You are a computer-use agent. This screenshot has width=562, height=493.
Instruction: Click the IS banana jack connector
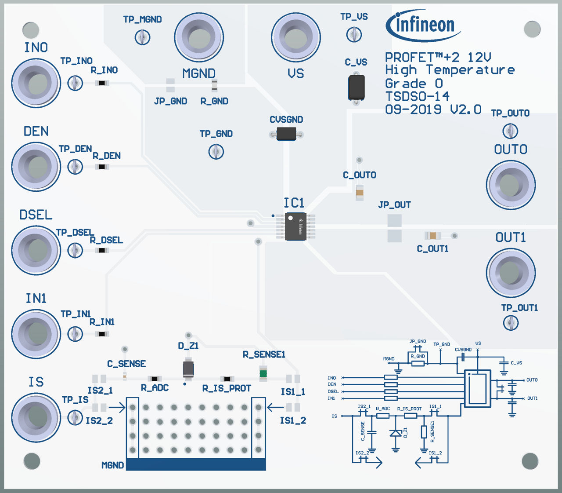pyautogui.click(x=36, y=417)
